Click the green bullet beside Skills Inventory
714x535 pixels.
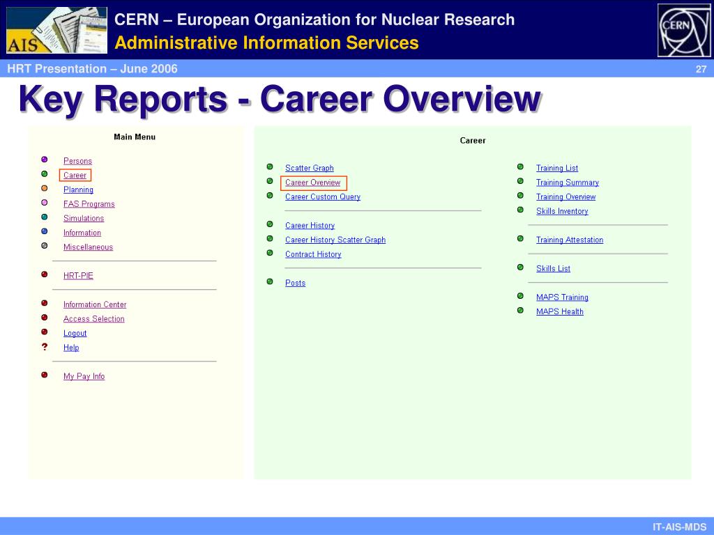[x=520, y=210]
